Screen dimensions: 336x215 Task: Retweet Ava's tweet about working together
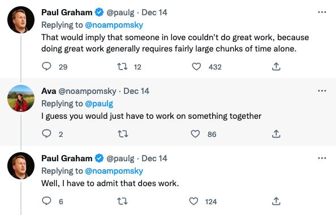click(123, 134)
